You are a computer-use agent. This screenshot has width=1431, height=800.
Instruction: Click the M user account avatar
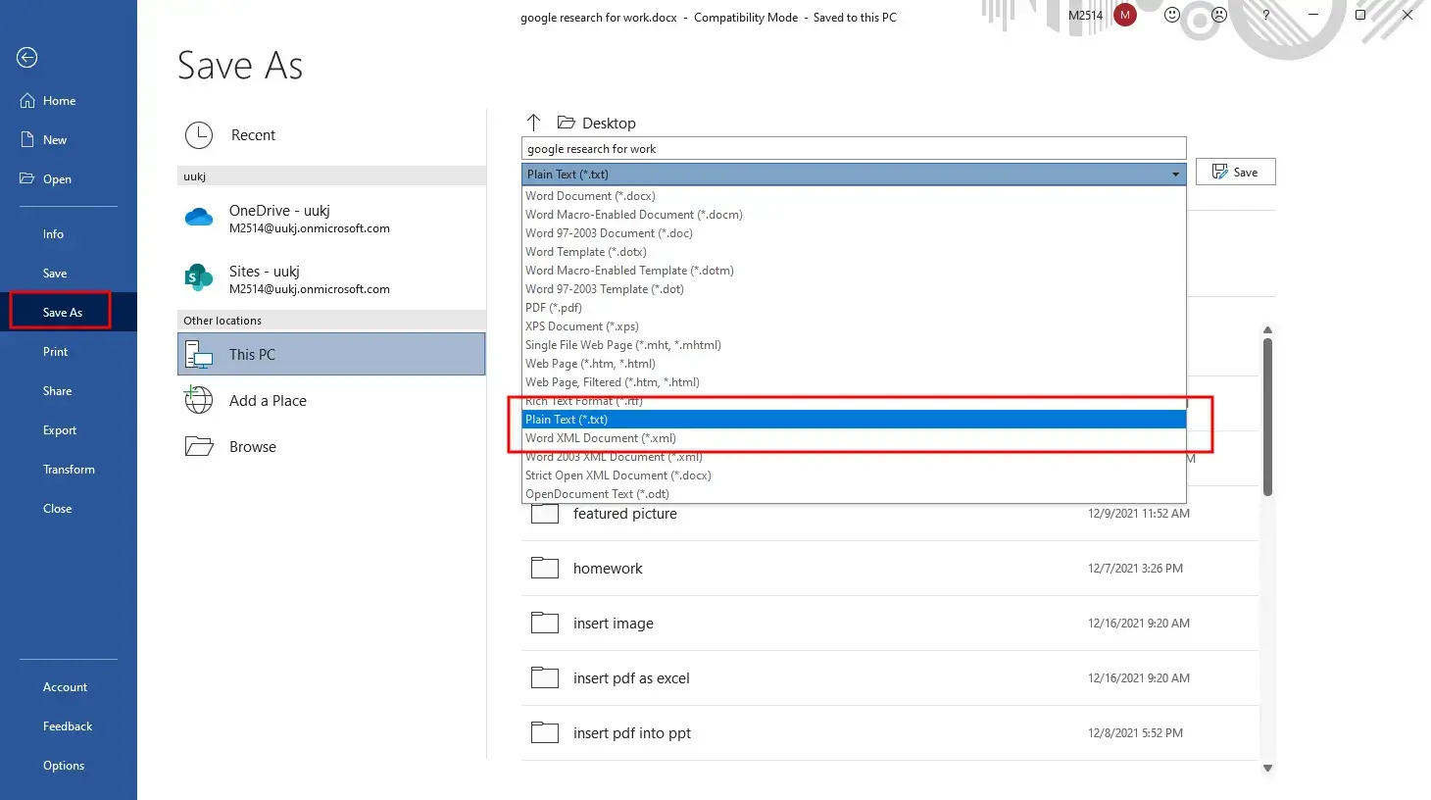point(1125,15)
